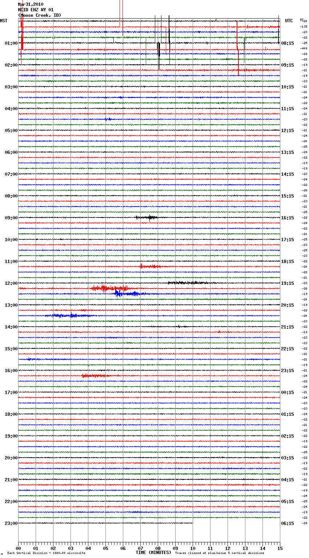Click the bottom minute-axis tick label "08"
The image size is (309, 558).
pyautogui.click(x=158, y=548)
